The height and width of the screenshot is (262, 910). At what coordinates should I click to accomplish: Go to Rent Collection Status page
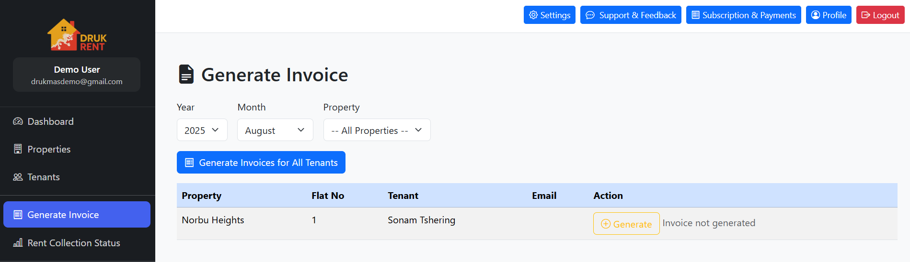(74, 243)
